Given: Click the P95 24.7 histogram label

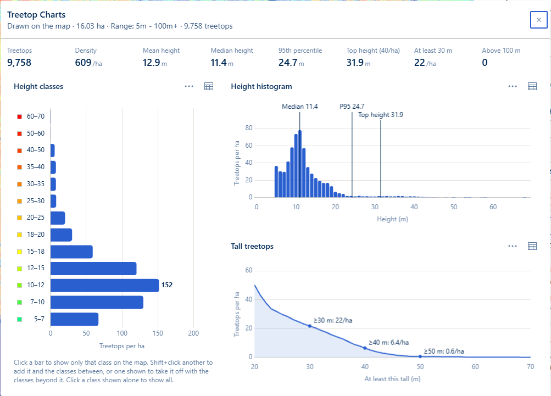Looking at the screenshot, I should coord(352,106).
